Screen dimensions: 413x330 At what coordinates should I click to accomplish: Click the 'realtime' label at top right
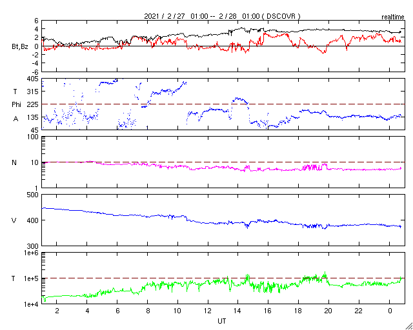click(393, 17)
